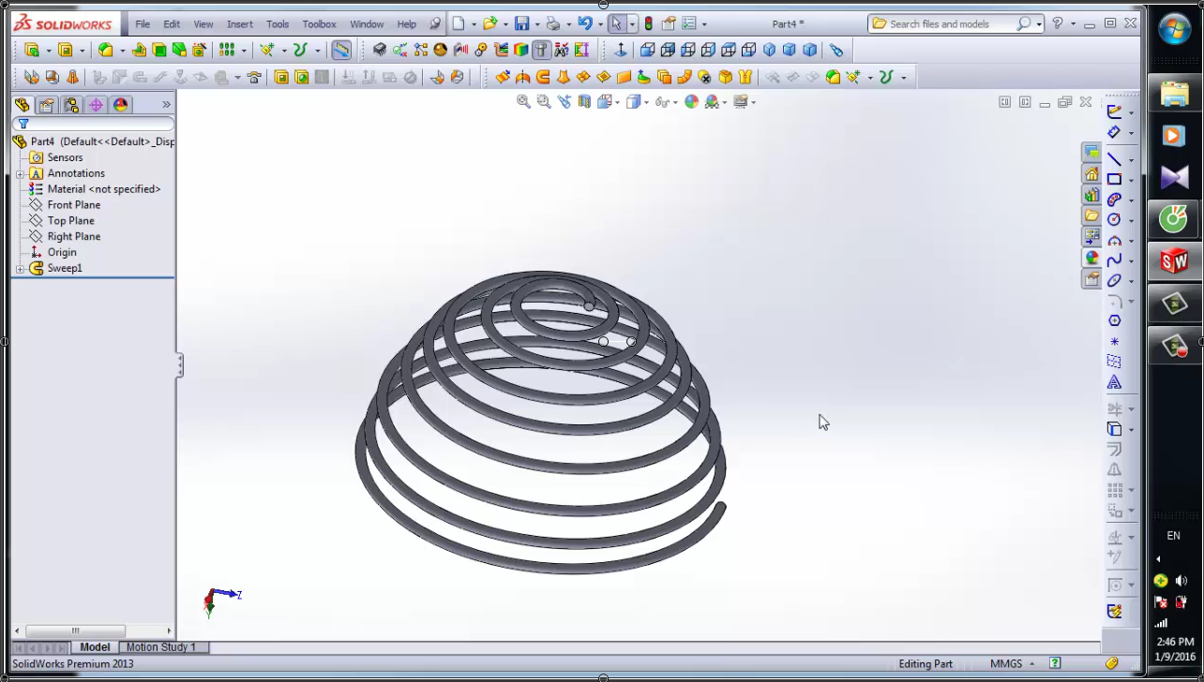
Task: Select the Model tab
Action: tap(95, 647)
